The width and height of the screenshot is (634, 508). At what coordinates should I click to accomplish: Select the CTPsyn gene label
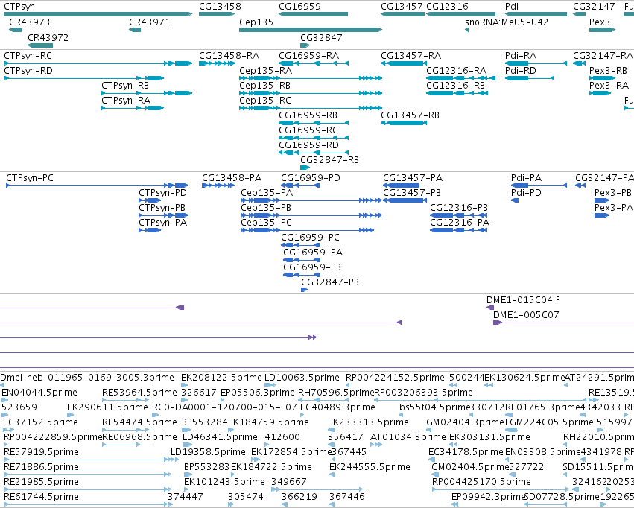tap(19, 7)
